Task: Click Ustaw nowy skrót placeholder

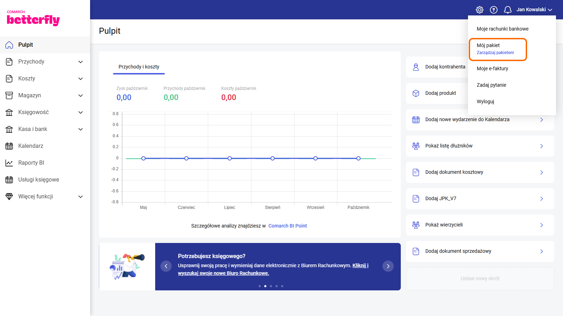Action: (480, 278)
